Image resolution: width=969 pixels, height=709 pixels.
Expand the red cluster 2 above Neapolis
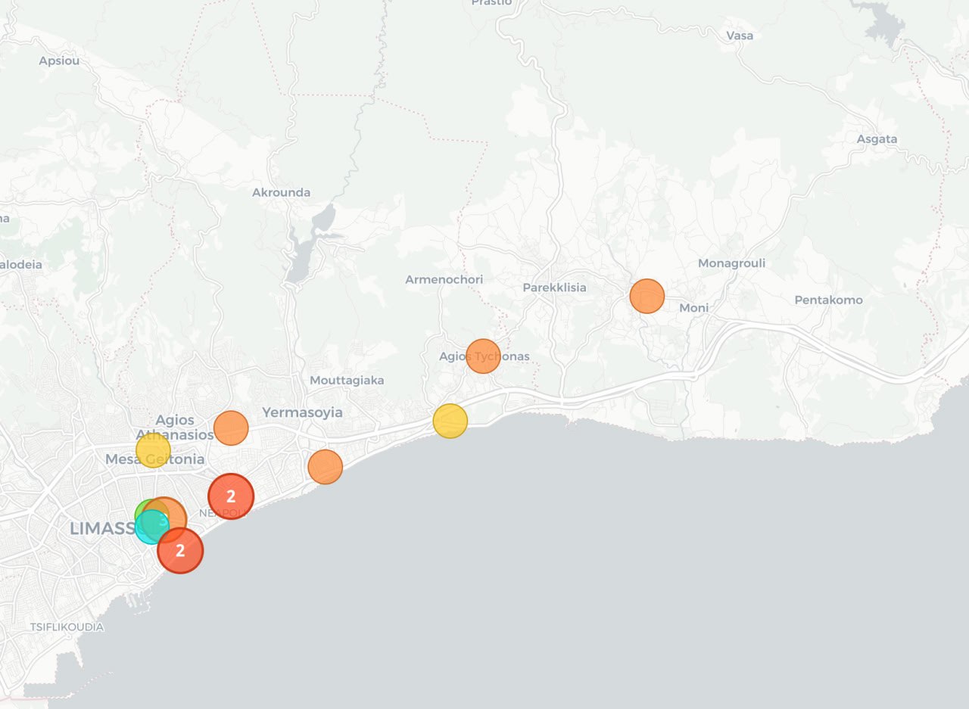(x=231, y=496)
